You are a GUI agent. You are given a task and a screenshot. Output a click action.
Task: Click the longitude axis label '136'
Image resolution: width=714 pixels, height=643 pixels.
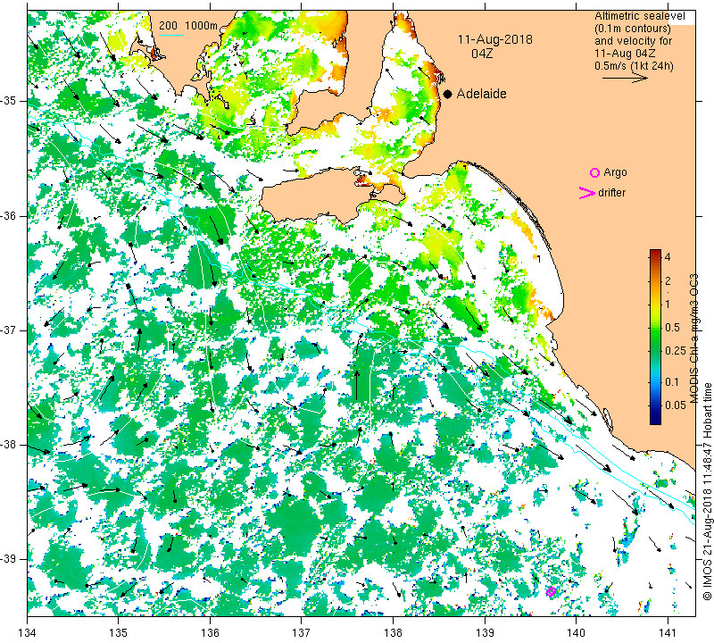pos(210,633)
